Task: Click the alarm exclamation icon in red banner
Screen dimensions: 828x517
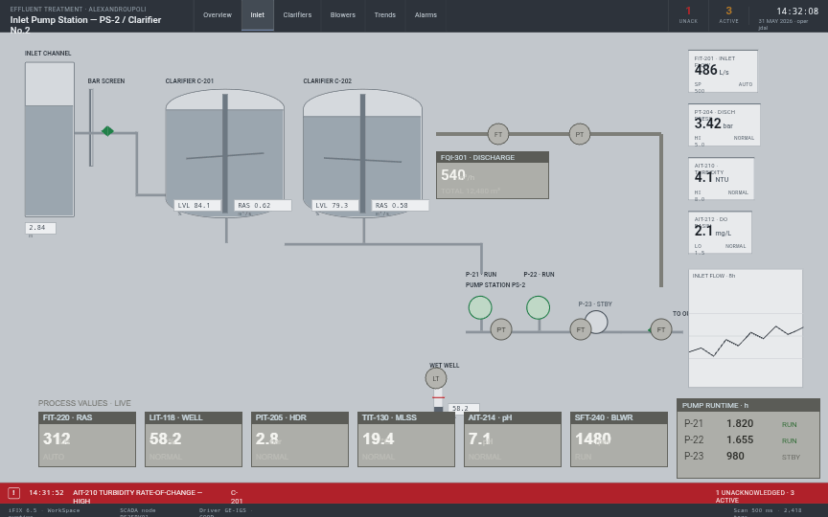Action: tap(14, 493)
